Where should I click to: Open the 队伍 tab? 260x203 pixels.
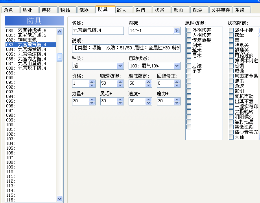[x=143, y=10]
